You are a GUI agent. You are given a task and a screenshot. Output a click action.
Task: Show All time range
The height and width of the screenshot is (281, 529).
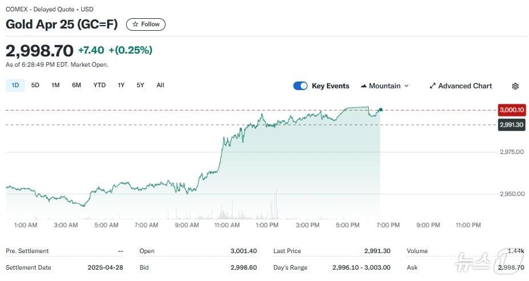(x=160, y=85)
